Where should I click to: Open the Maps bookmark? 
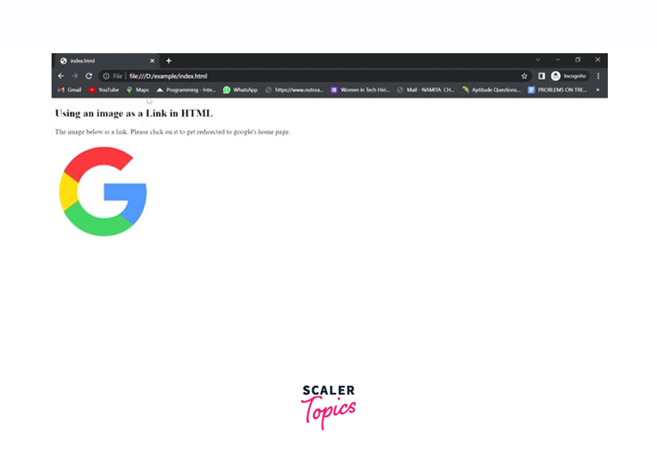138,89
